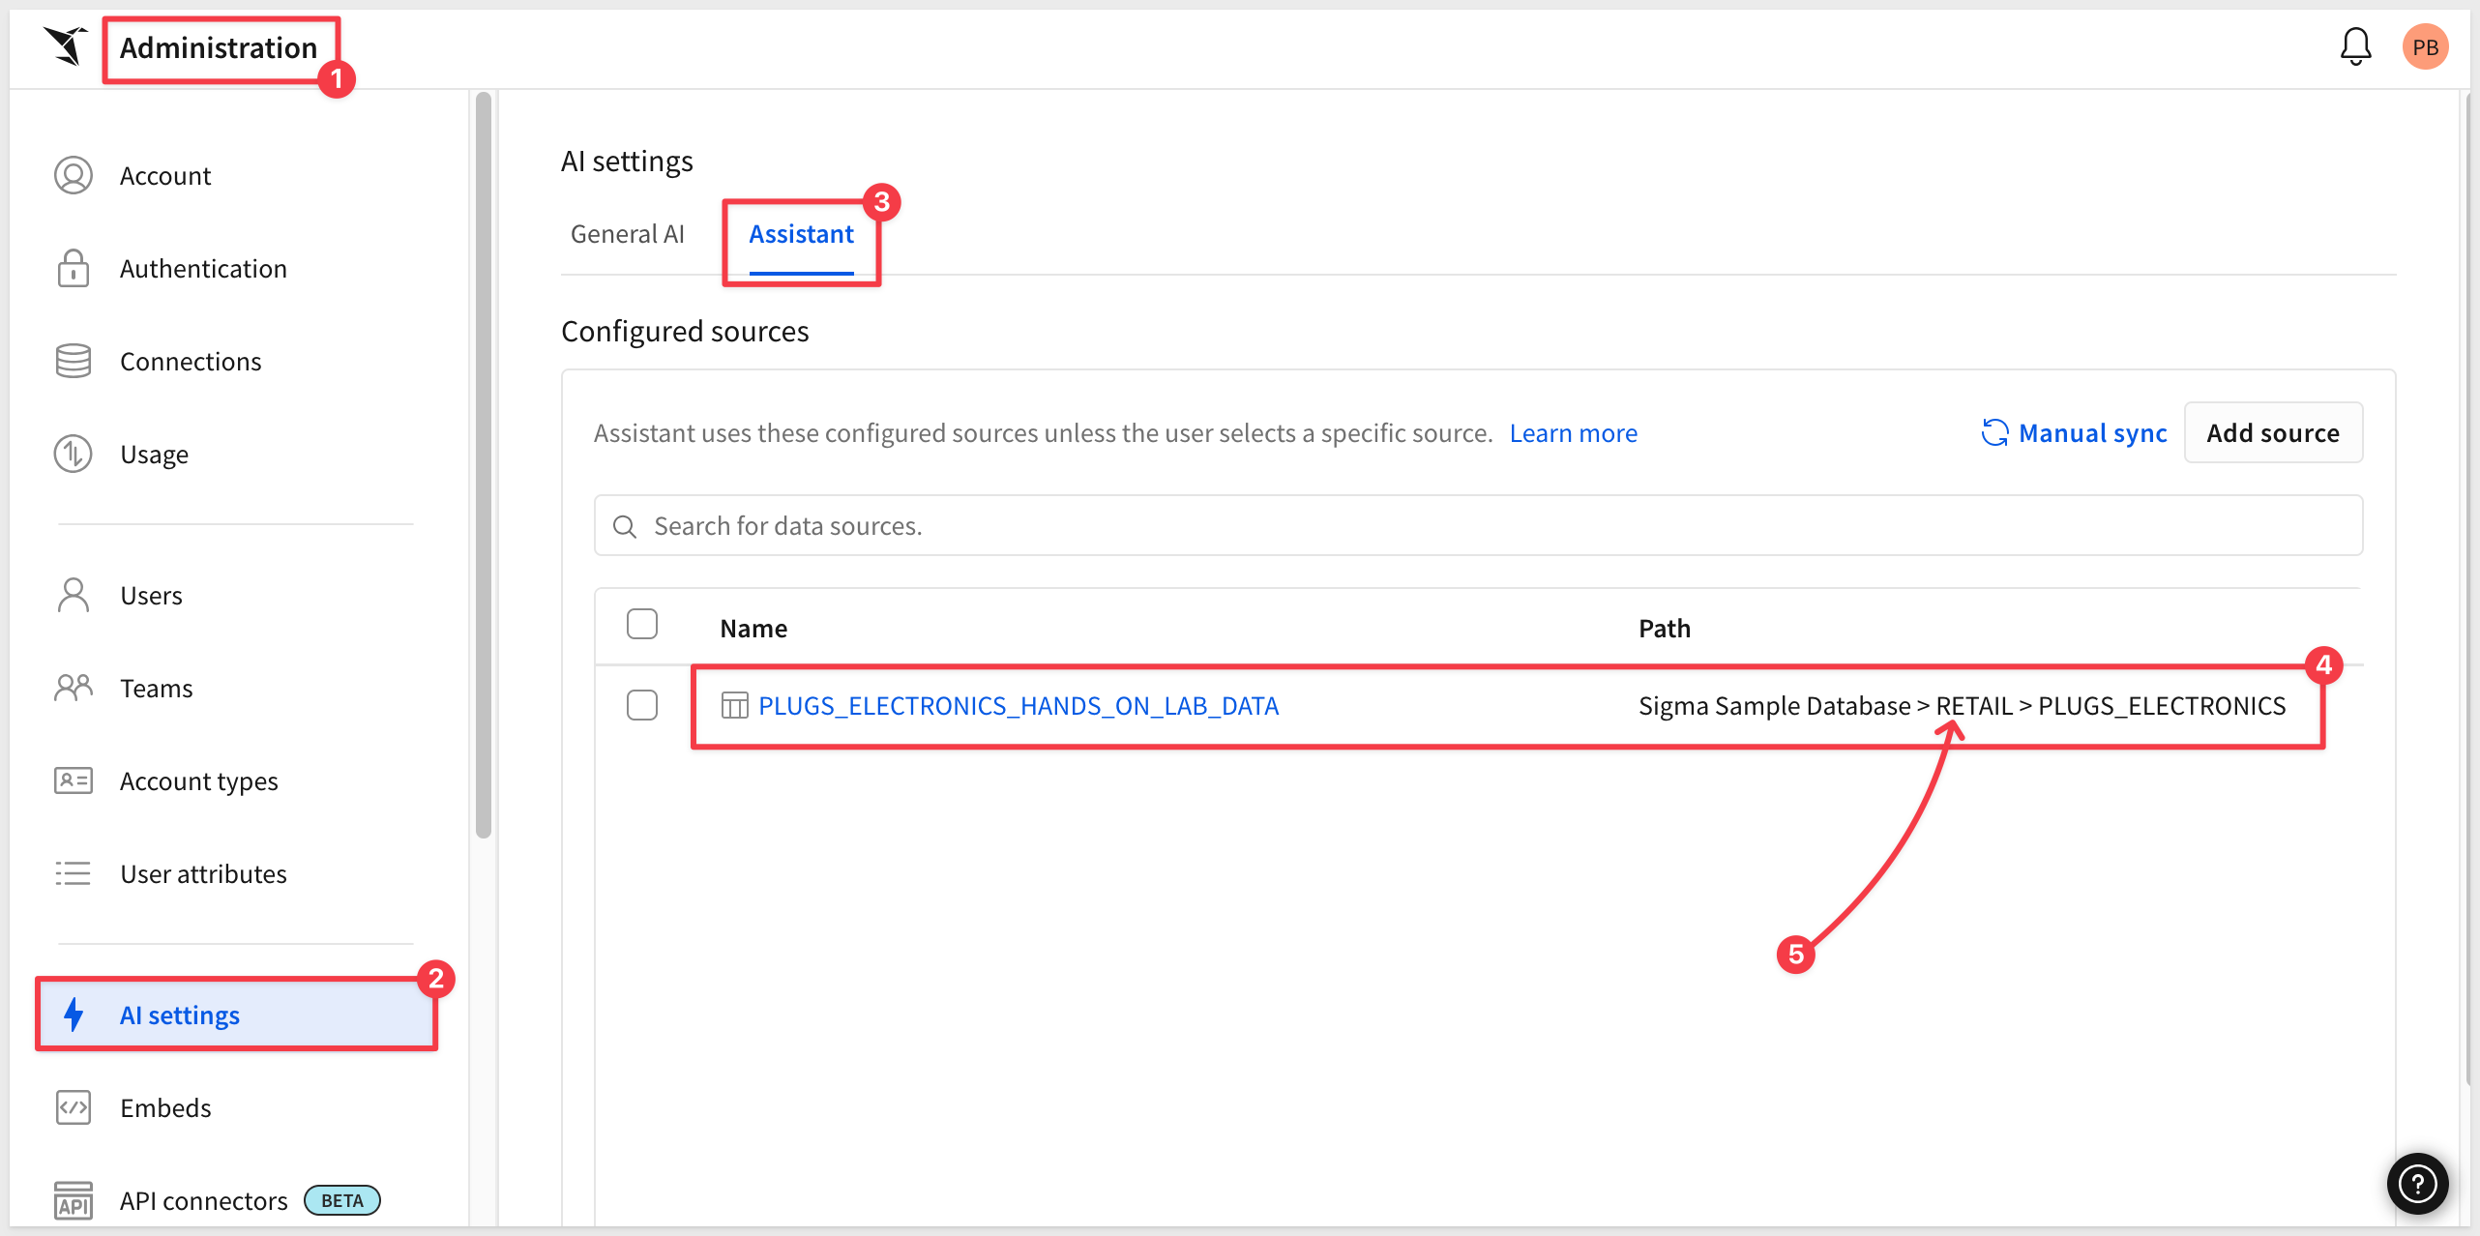
Task: Toggle the select-all checkbox in the table header
Action: 642,625
